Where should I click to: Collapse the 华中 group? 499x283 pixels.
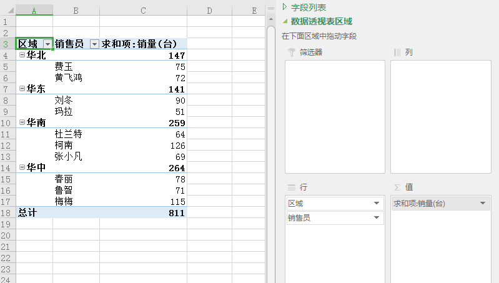click(x=22, y=167)
